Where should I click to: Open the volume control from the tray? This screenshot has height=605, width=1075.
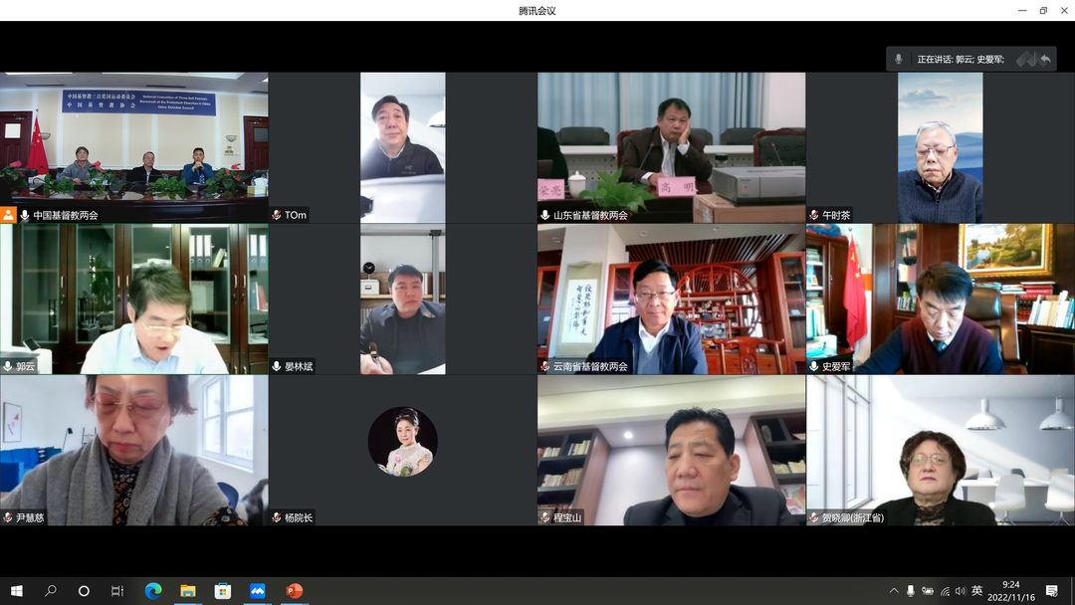point(962,590)
